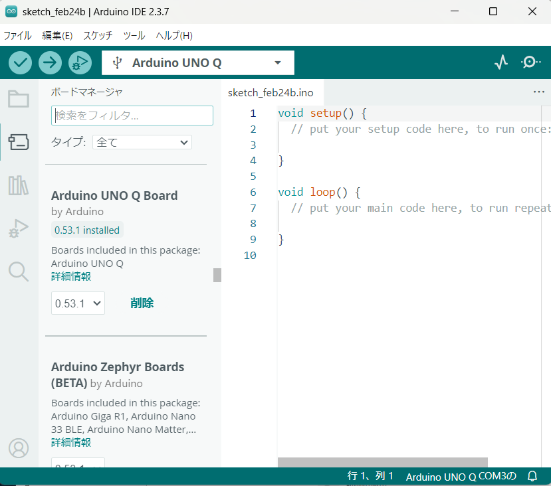Select the sketch_feb24b.ino tab
This screenshot has width=551, height=486.
pos(271,92)
